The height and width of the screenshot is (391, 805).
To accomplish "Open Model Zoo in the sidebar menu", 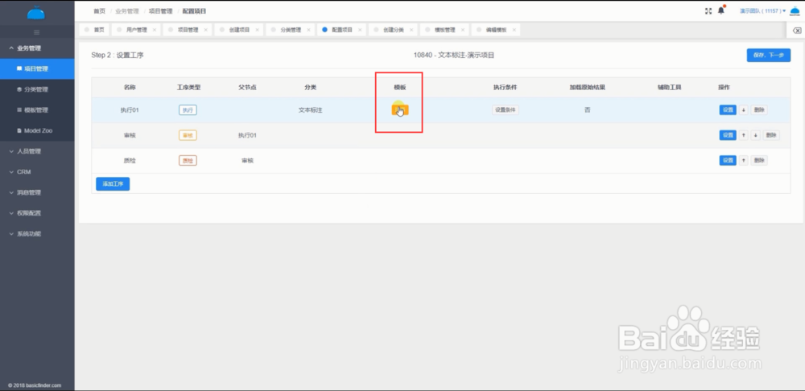I will tap(37, 130).
